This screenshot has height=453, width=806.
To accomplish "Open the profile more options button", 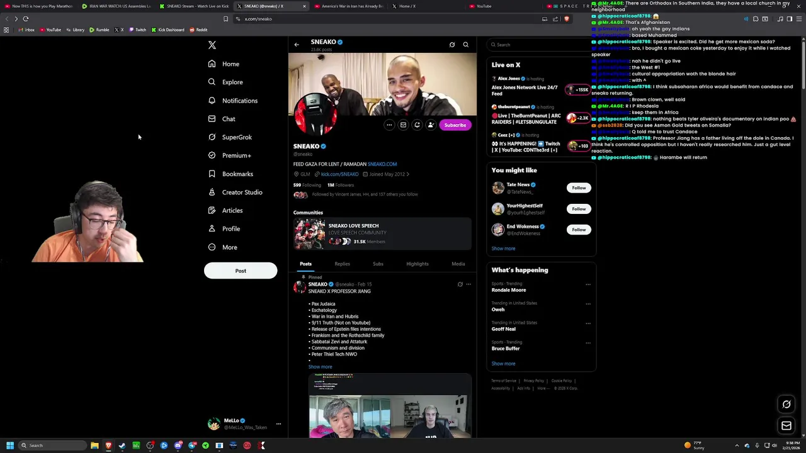I will click(389, 125).
